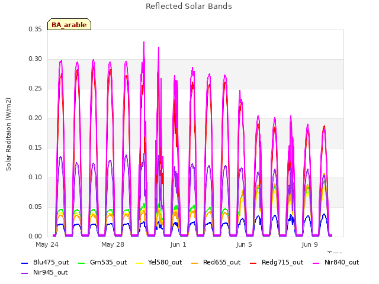Click the Yel580_out legend label
The width and height of the screenshot is (379, 284).
[x=165, y=262]
